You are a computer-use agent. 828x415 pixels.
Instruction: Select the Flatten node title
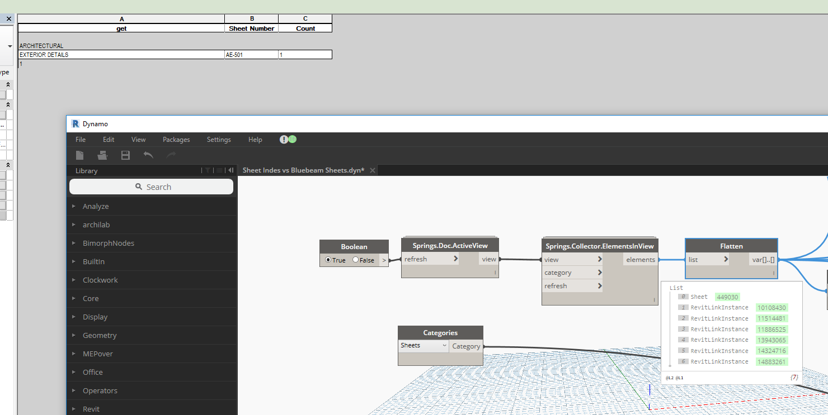[x=731, y=246]
